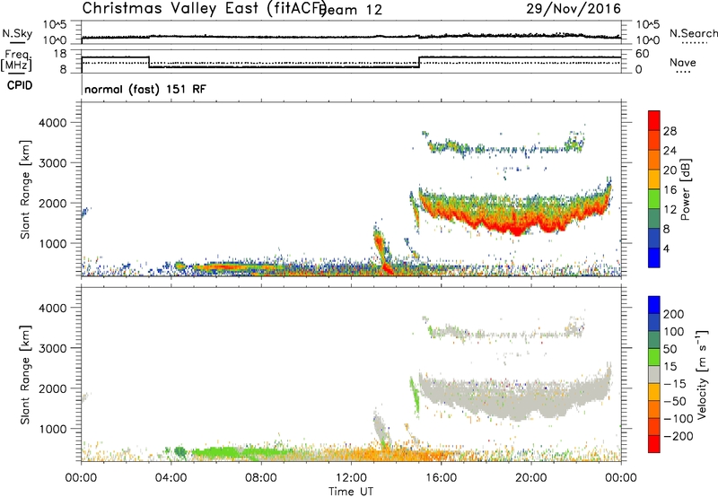Click the frequency step trace at 15:00

(x=419, y=62)
